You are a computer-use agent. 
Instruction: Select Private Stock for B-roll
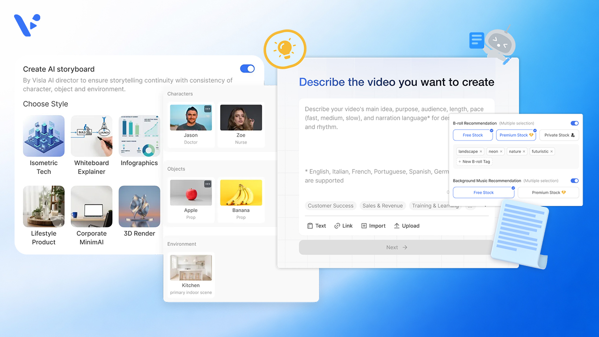coord(559,135)
